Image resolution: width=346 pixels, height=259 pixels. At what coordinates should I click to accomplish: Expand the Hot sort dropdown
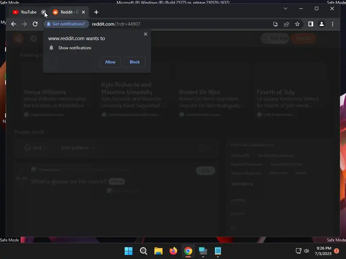tap(36, 148)
